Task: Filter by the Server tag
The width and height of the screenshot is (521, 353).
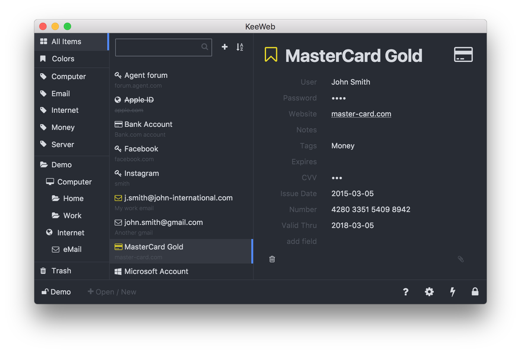Action: point(72,145)
